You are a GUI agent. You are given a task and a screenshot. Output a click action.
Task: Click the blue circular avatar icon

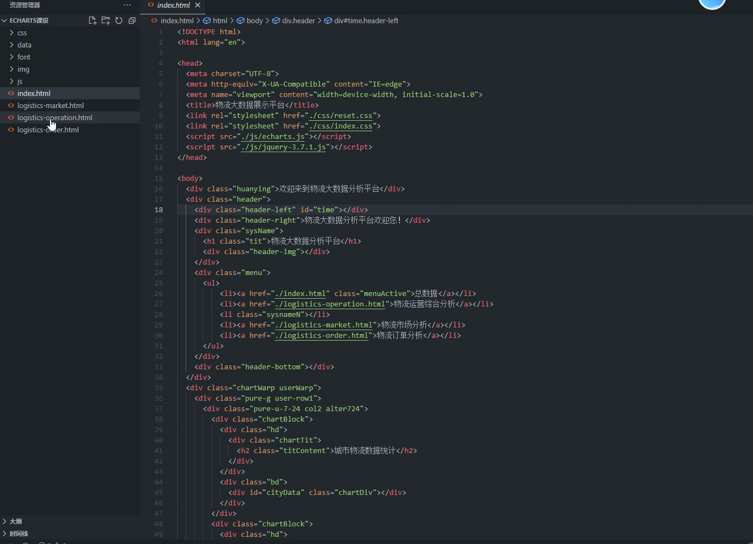coord(712,3)
